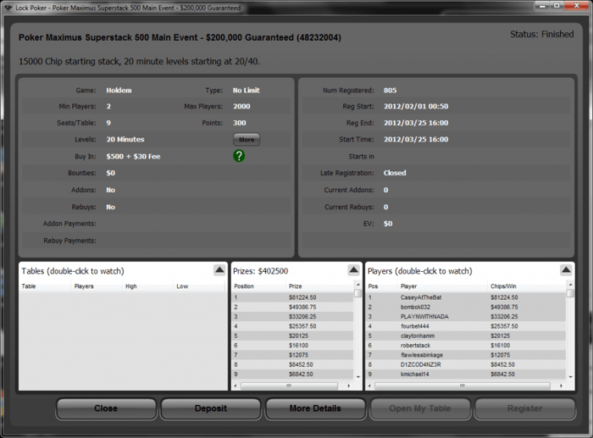
Task: Select the $12075 prize row
Action: click(x=293, y=355)
